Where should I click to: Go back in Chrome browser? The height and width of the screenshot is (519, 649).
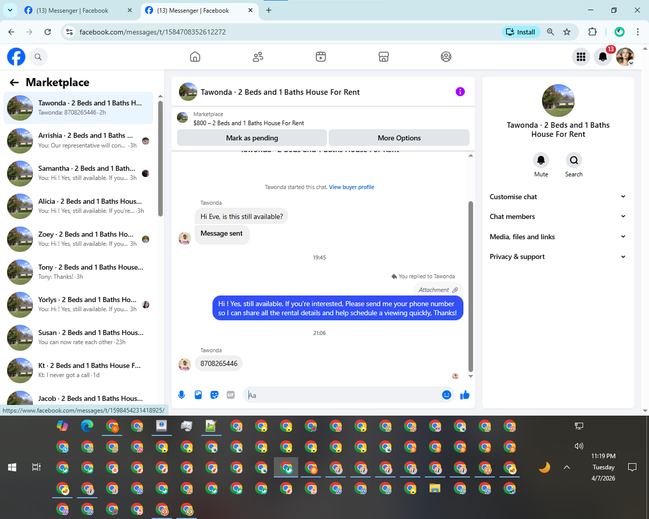(12, 32)
